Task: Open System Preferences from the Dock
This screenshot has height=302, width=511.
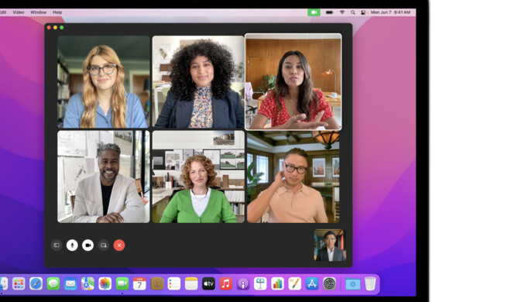Action: pyautogui.click(x=330, y=283)
